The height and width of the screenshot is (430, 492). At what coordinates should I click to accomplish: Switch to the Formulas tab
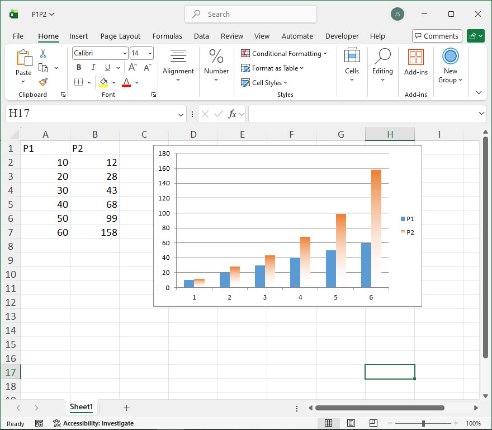click(167, 36)
